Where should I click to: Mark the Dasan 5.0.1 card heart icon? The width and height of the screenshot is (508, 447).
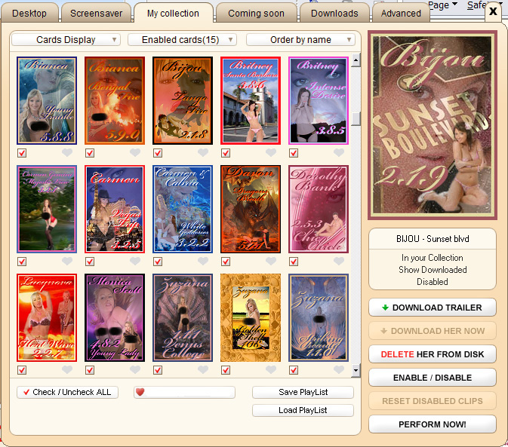pos(271,262)
